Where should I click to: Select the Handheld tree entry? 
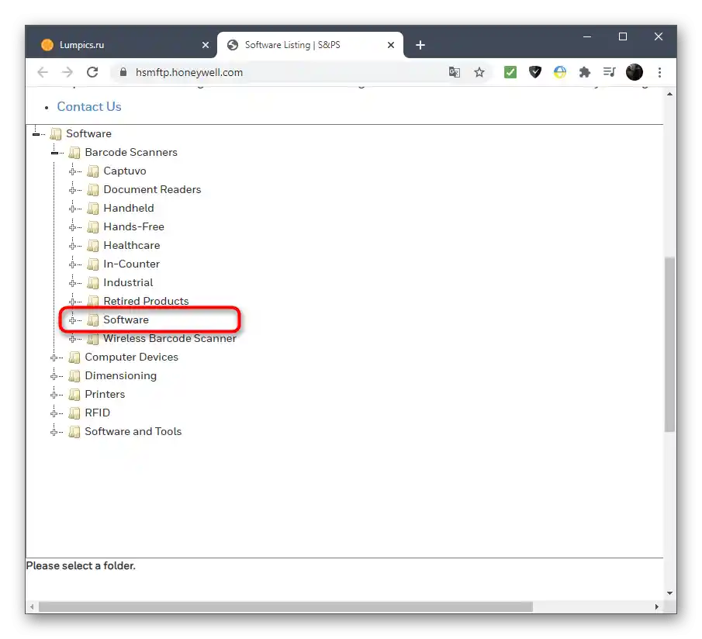pyautogui.click(x=129, y=208)
